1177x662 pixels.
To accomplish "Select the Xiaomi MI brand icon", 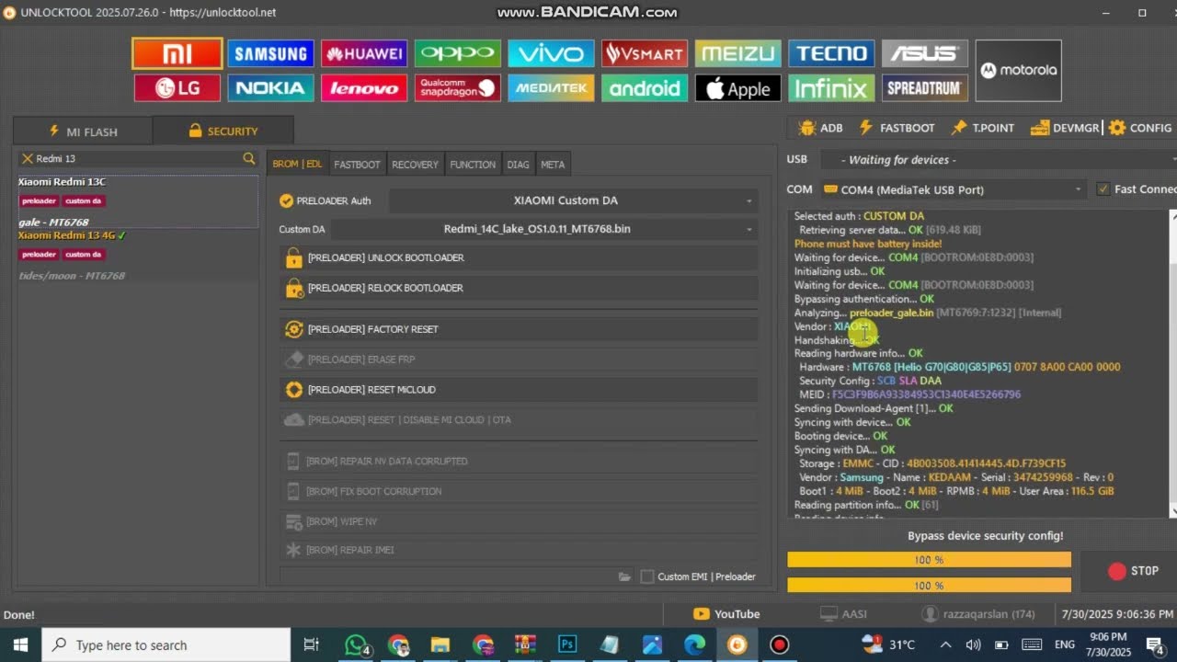I will coord(177,53).
